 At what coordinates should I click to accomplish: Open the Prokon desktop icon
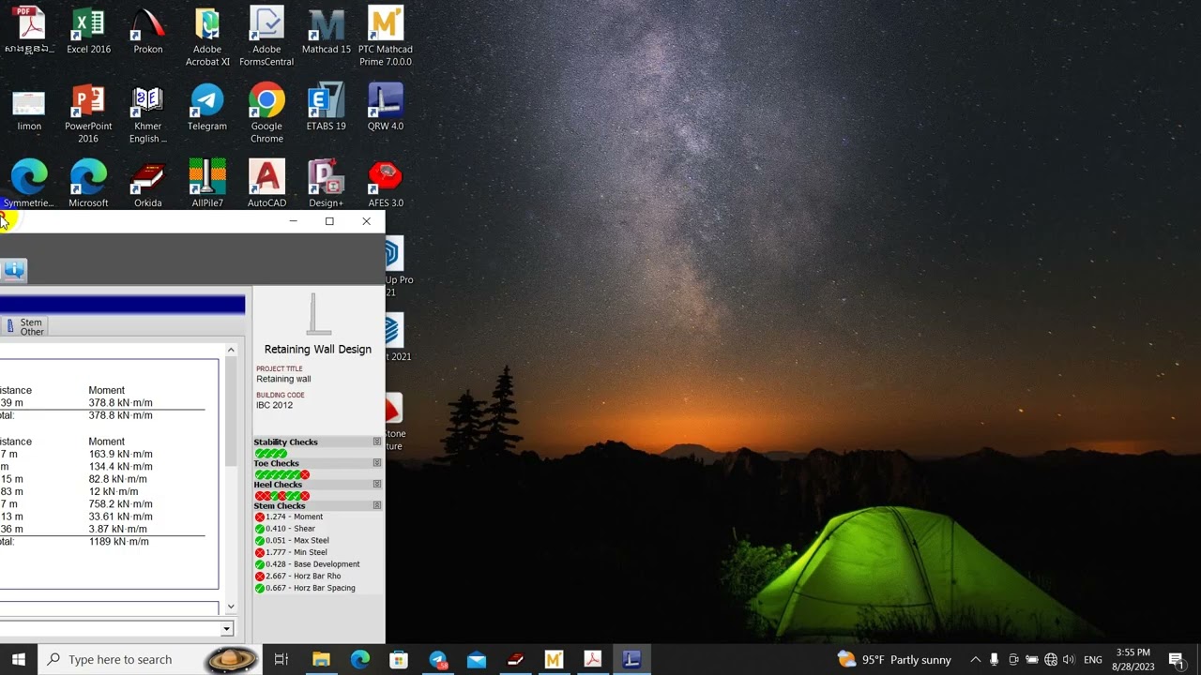pos(147,31)
